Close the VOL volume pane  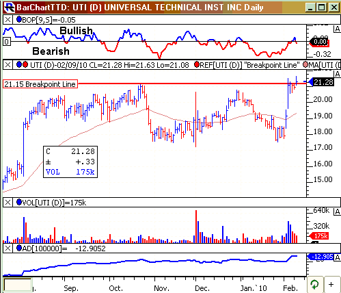pyautogui.click(x=8, y=203)
